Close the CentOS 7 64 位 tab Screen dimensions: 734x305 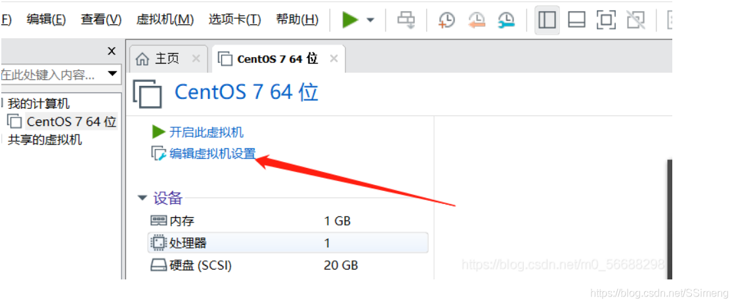pos(334,59)
